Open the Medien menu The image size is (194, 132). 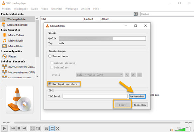click(6, 9)
